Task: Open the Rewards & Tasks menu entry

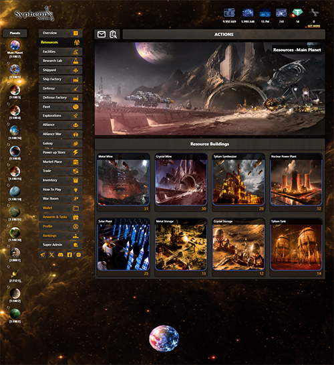Action: pyautogui.click(x=61, y=217)
